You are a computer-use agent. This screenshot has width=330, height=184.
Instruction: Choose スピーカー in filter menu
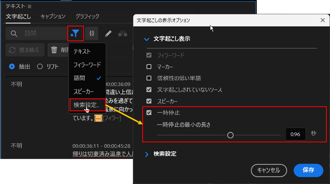click(87, 92)
